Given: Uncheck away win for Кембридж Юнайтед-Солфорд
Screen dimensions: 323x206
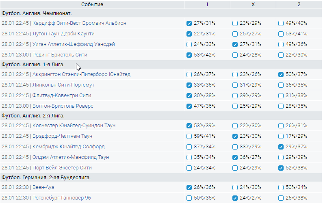Looking at the screenshot, I should [281, 147].
